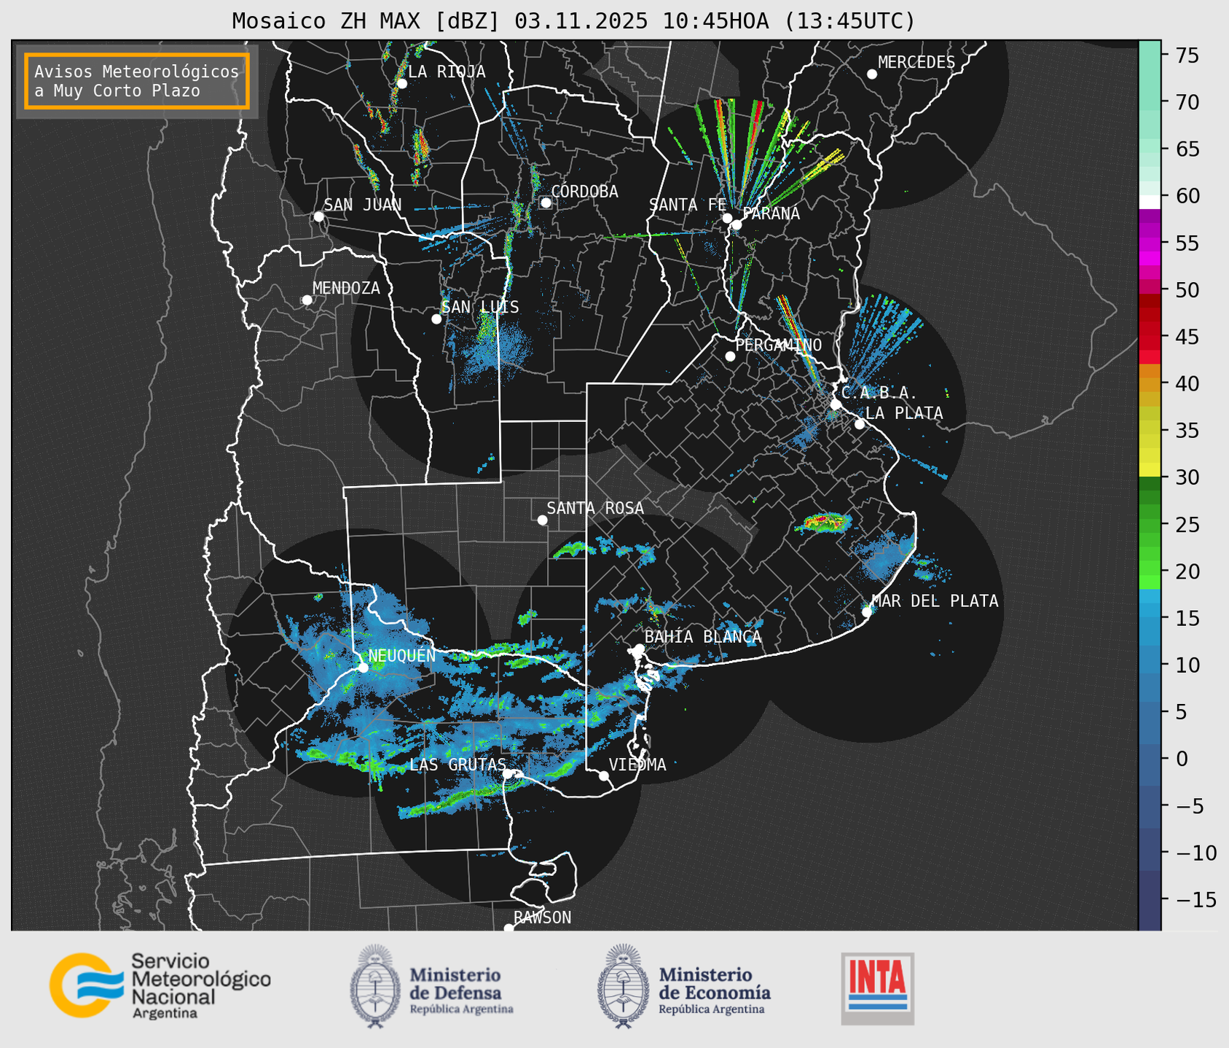This screenshot has height=1048, width=1229.
Task: Click the Viedma city marker dot
Action: [604, 775]
